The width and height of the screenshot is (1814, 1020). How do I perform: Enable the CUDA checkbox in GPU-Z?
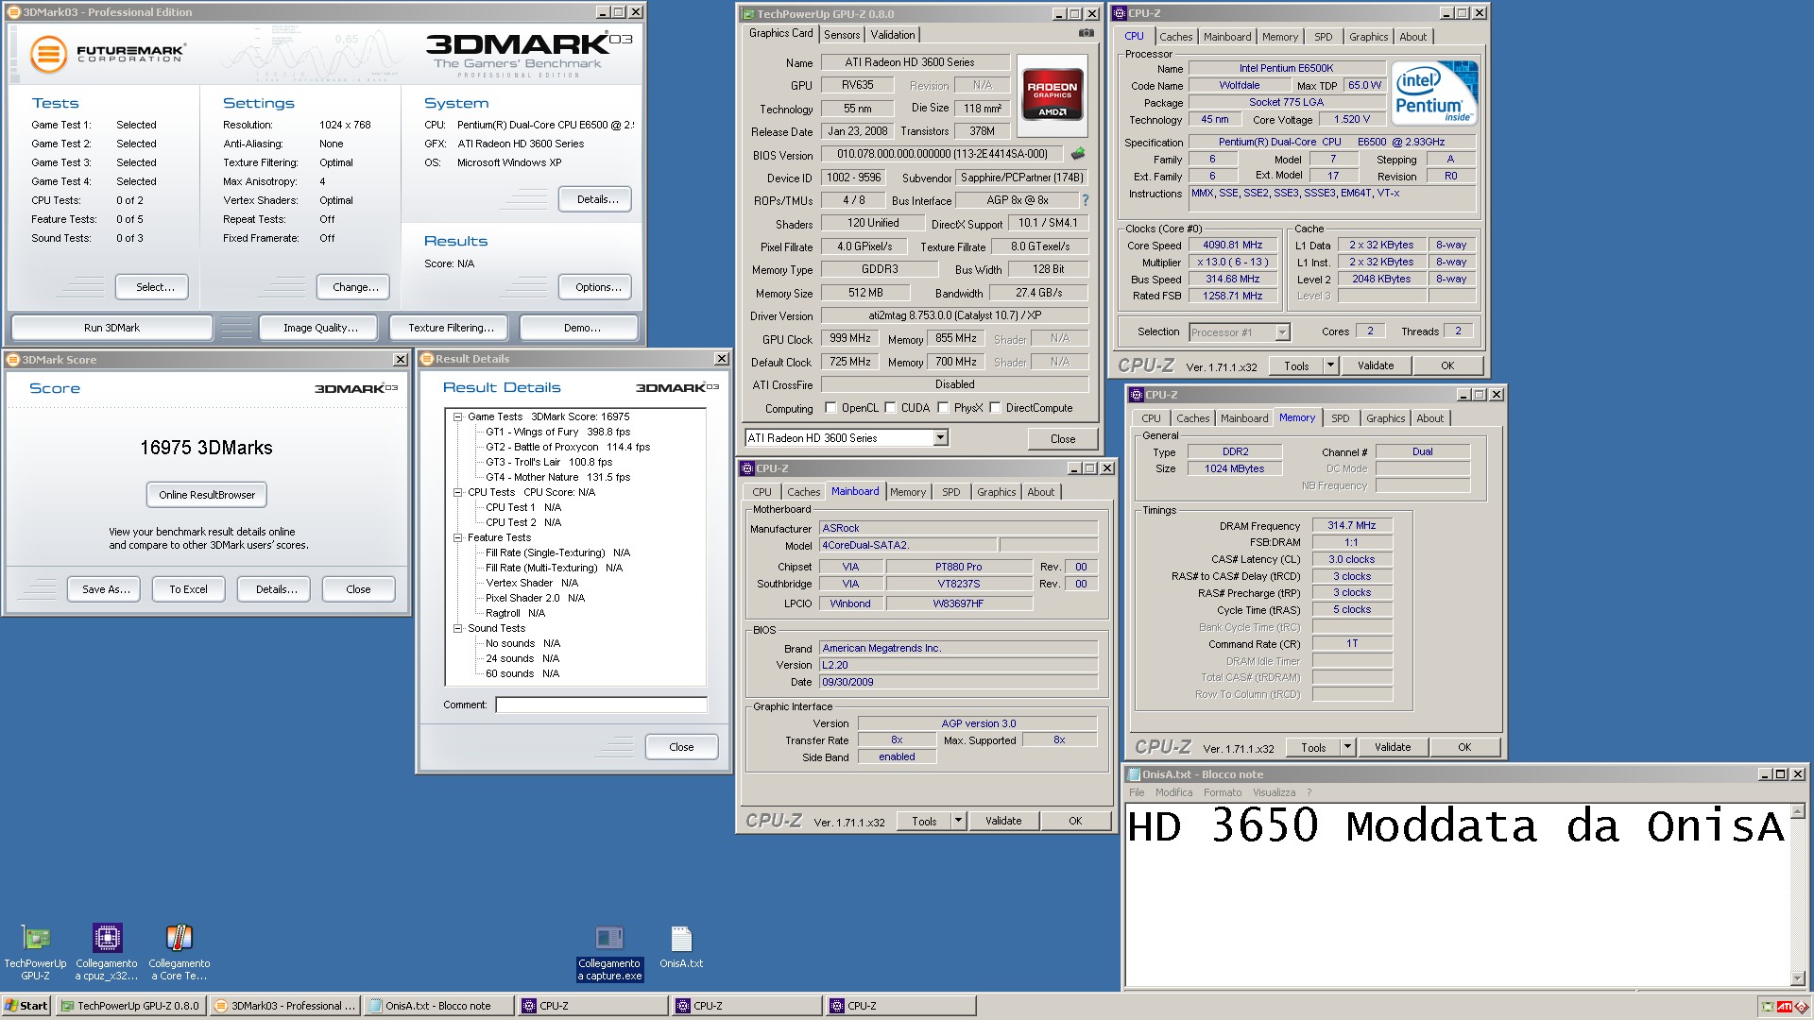(x=891, y=408)
